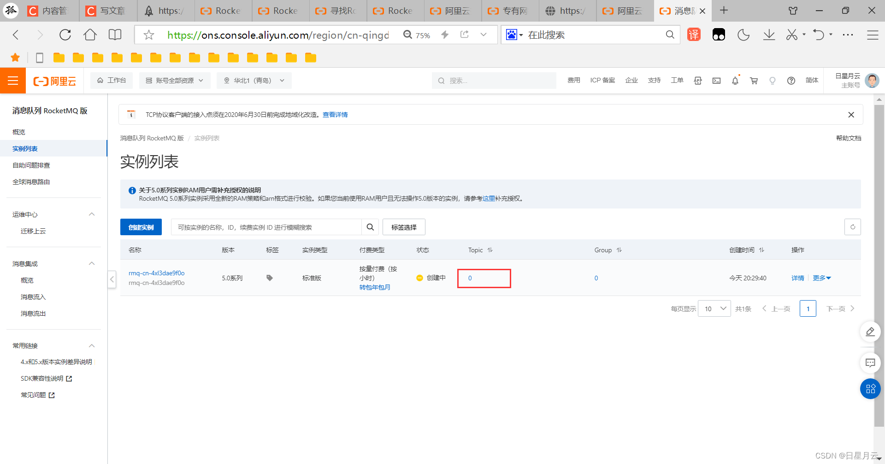Open the 账号全部资源 dropdown

[x=175, y=81]
